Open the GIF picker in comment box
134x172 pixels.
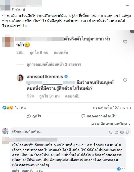122,132
